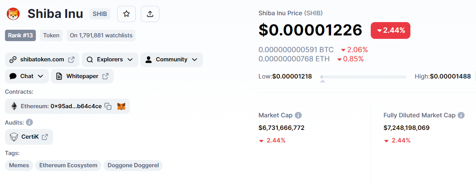Image resolution: width=476 pixels, height=184 pixels.
Task: Click the low-high price range slider bar
Action: (363, 77)
